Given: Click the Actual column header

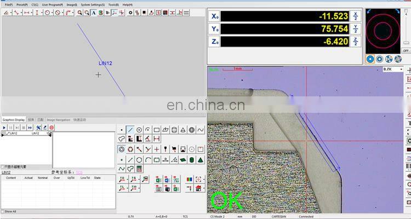Looking at the screenshot, I should (x=28, y=178).
